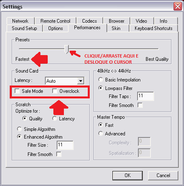The image size is (184, 186).
Task: Open the Keyboard Shortcuts tab
Action: [x=154, y=28]
